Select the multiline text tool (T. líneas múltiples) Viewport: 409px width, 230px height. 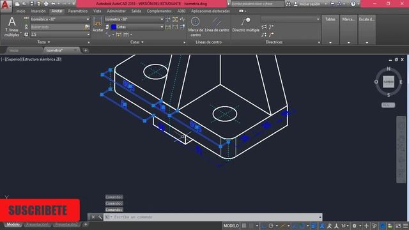(12, 26)
